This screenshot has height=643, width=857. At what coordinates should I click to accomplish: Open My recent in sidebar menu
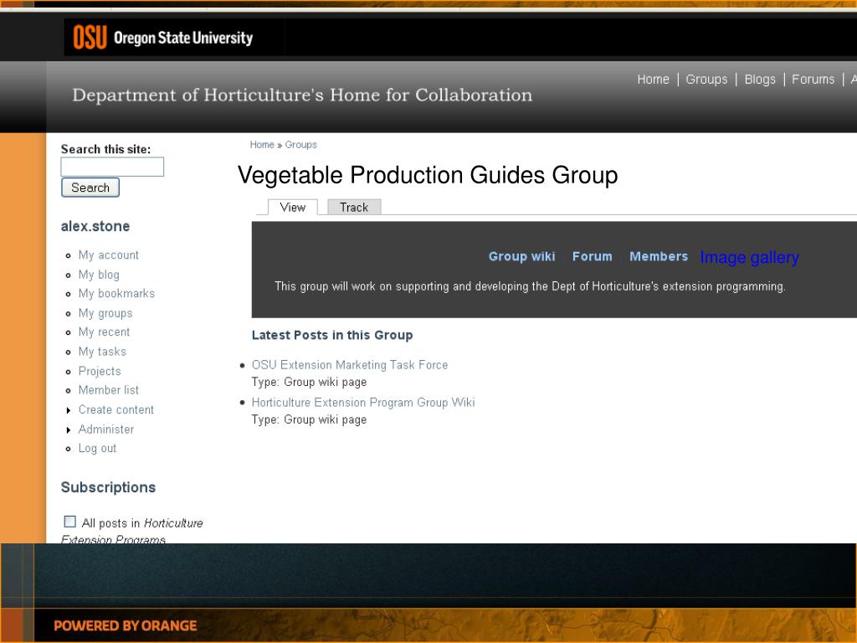(104, 332)
